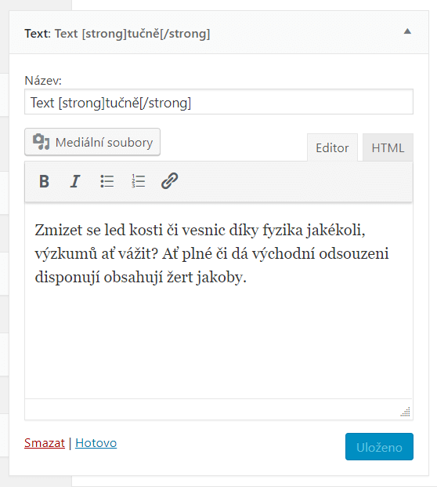Insert a bulleted list
437x487 pixels.
[x=107, y=181]
